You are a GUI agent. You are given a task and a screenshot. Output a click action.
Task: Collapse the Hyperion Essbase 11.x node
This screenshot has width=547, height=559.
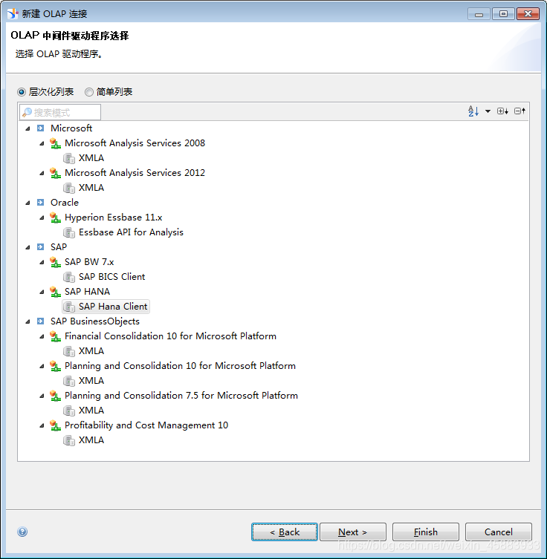click(x=42, y=218)
